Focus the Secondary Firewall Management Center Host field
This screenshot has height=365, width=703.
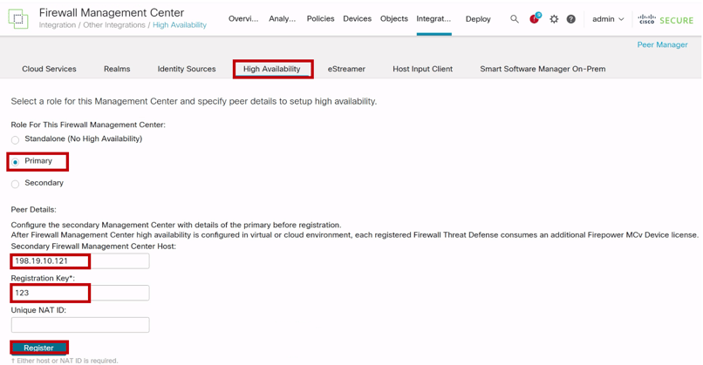click(x=80, y=261)
